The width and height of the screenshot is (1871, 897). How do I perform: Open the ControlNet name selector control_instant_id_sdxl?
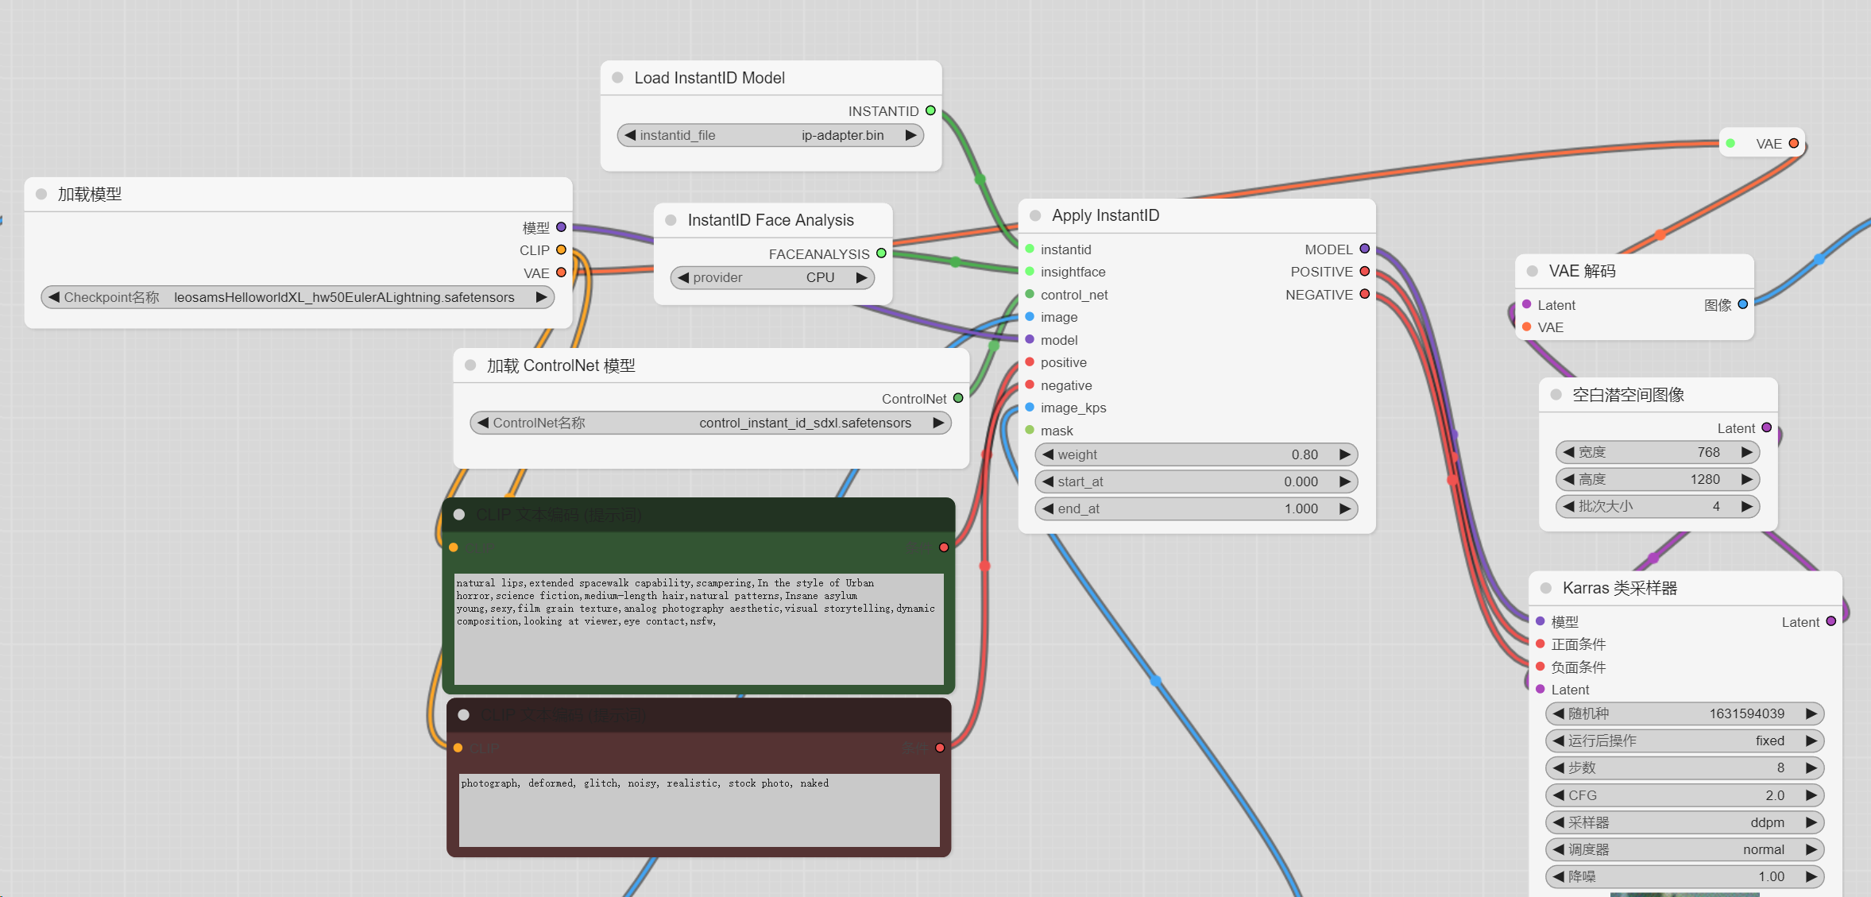click(x=711, y=423)
